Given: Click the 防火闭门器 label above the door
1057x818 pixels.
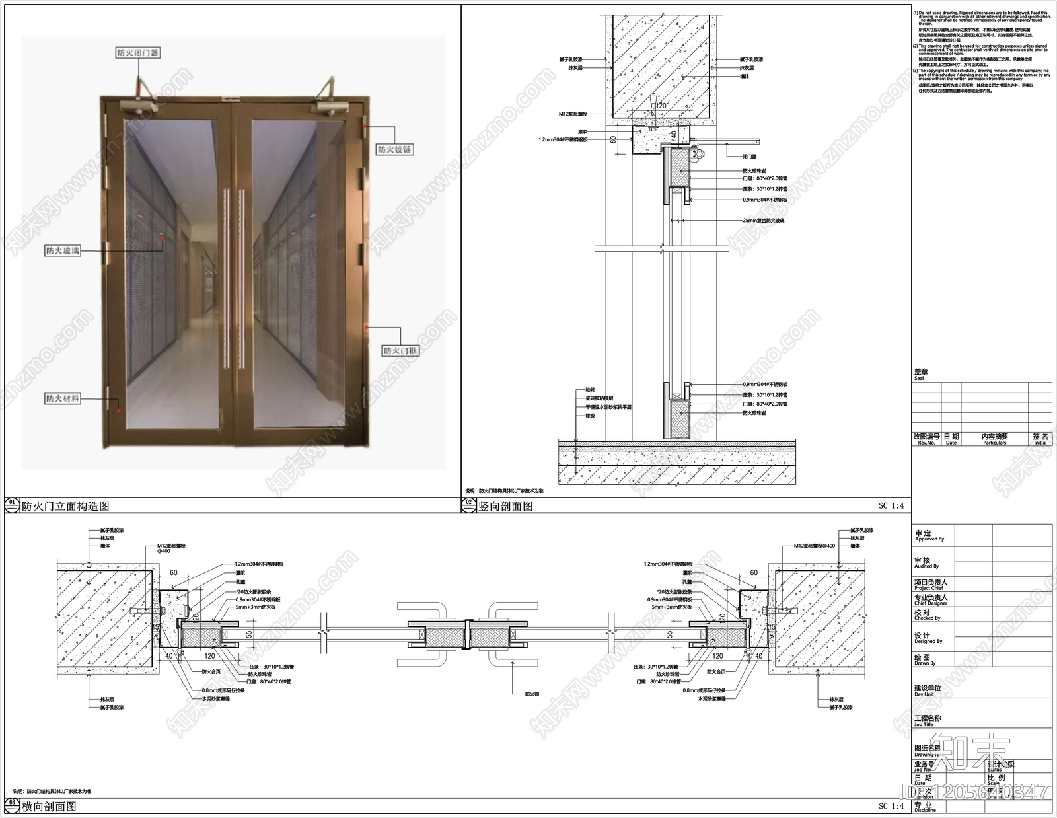Looking at the screenshot, I should 138,53.
